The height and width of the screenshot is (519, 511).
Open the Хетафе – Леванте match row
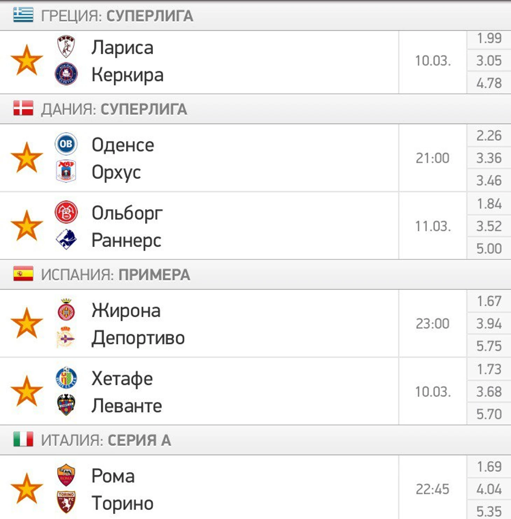[255, 391]
